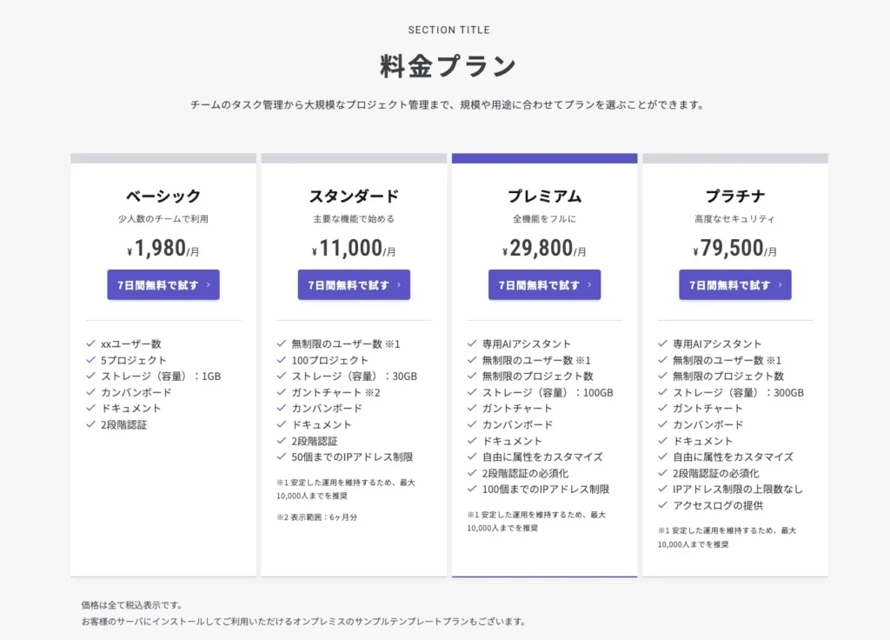Screen dimensions: 890x640
Task: Click checkmark beside ストレージ（容量）：300GB
Action: click(x=662, y=392)
